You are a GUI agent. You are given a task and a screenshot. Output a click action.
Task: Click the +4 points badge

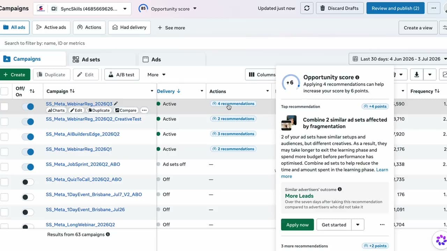click(x=375, y=107)
